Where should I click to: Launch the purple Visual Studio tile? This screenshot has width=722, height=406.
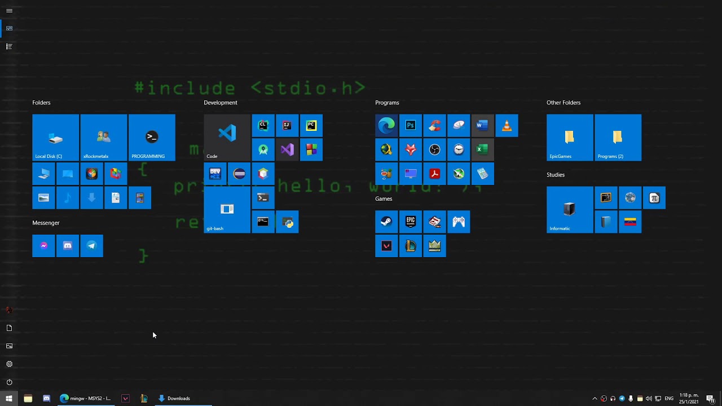[x=287, y=149]
